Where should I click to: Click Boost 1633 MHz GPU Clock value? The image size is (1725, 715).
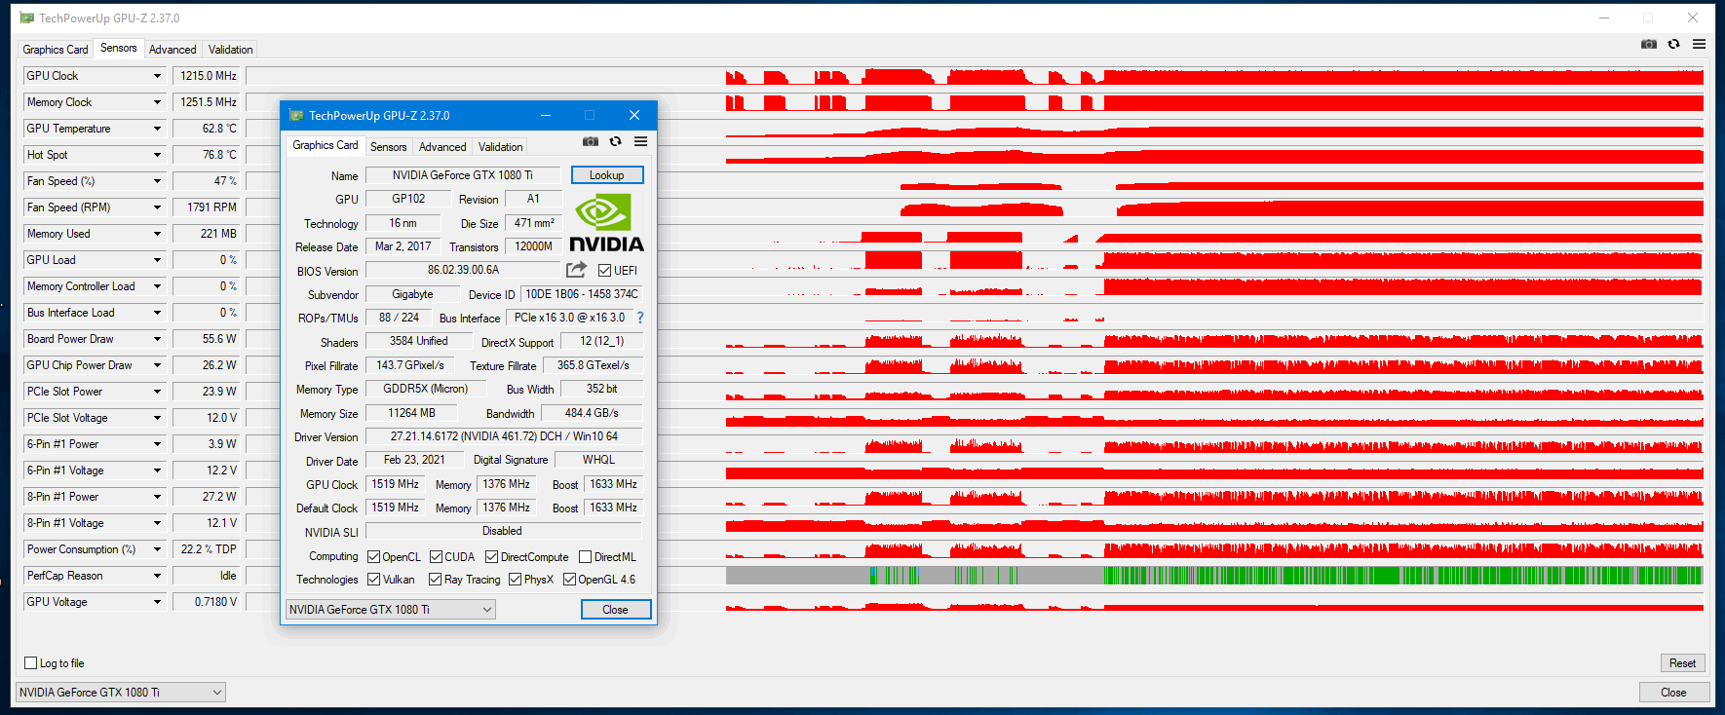pyautogui.click(x=613, y=484)
